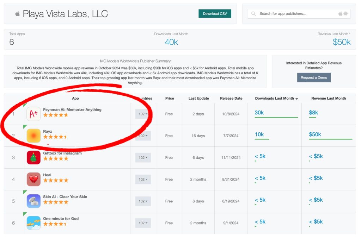This screenshot has height=239, width=361.
Task: Open the 102 countries dropdown for Heal
Action: click(143, 180)
